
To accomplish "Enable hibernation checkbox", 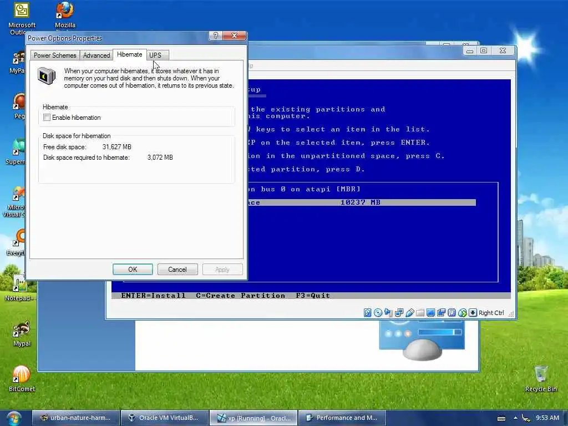I will (47, 118).
